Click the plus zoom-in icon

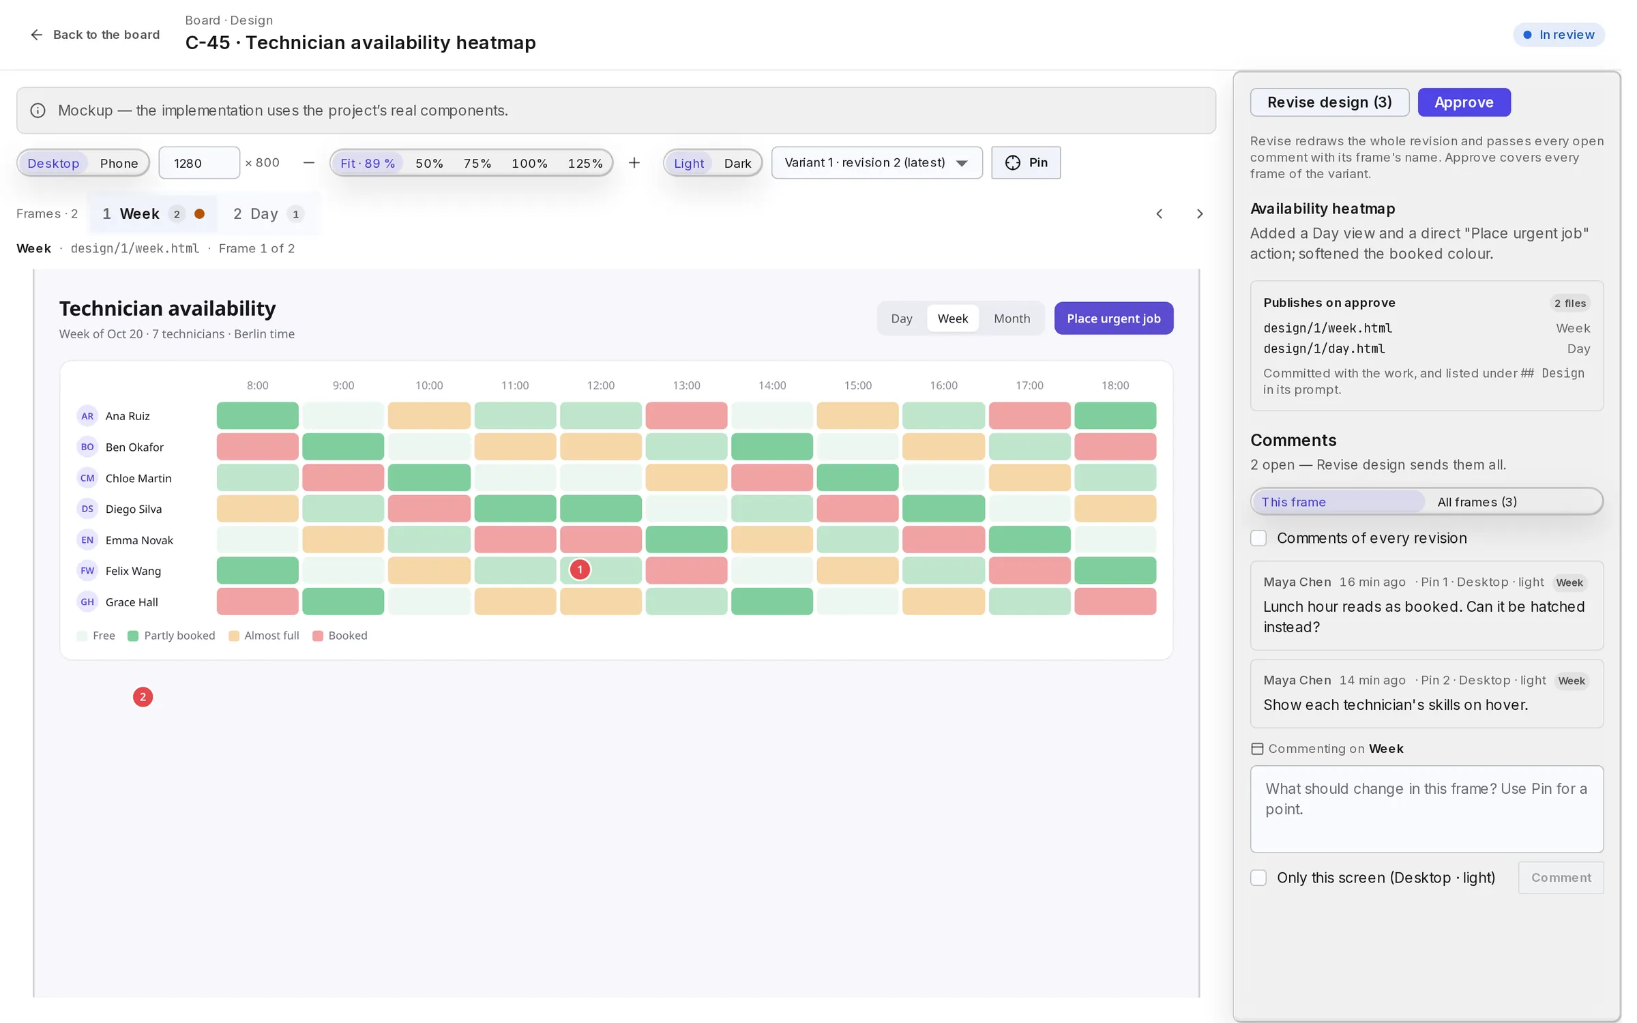pos(634,162)
